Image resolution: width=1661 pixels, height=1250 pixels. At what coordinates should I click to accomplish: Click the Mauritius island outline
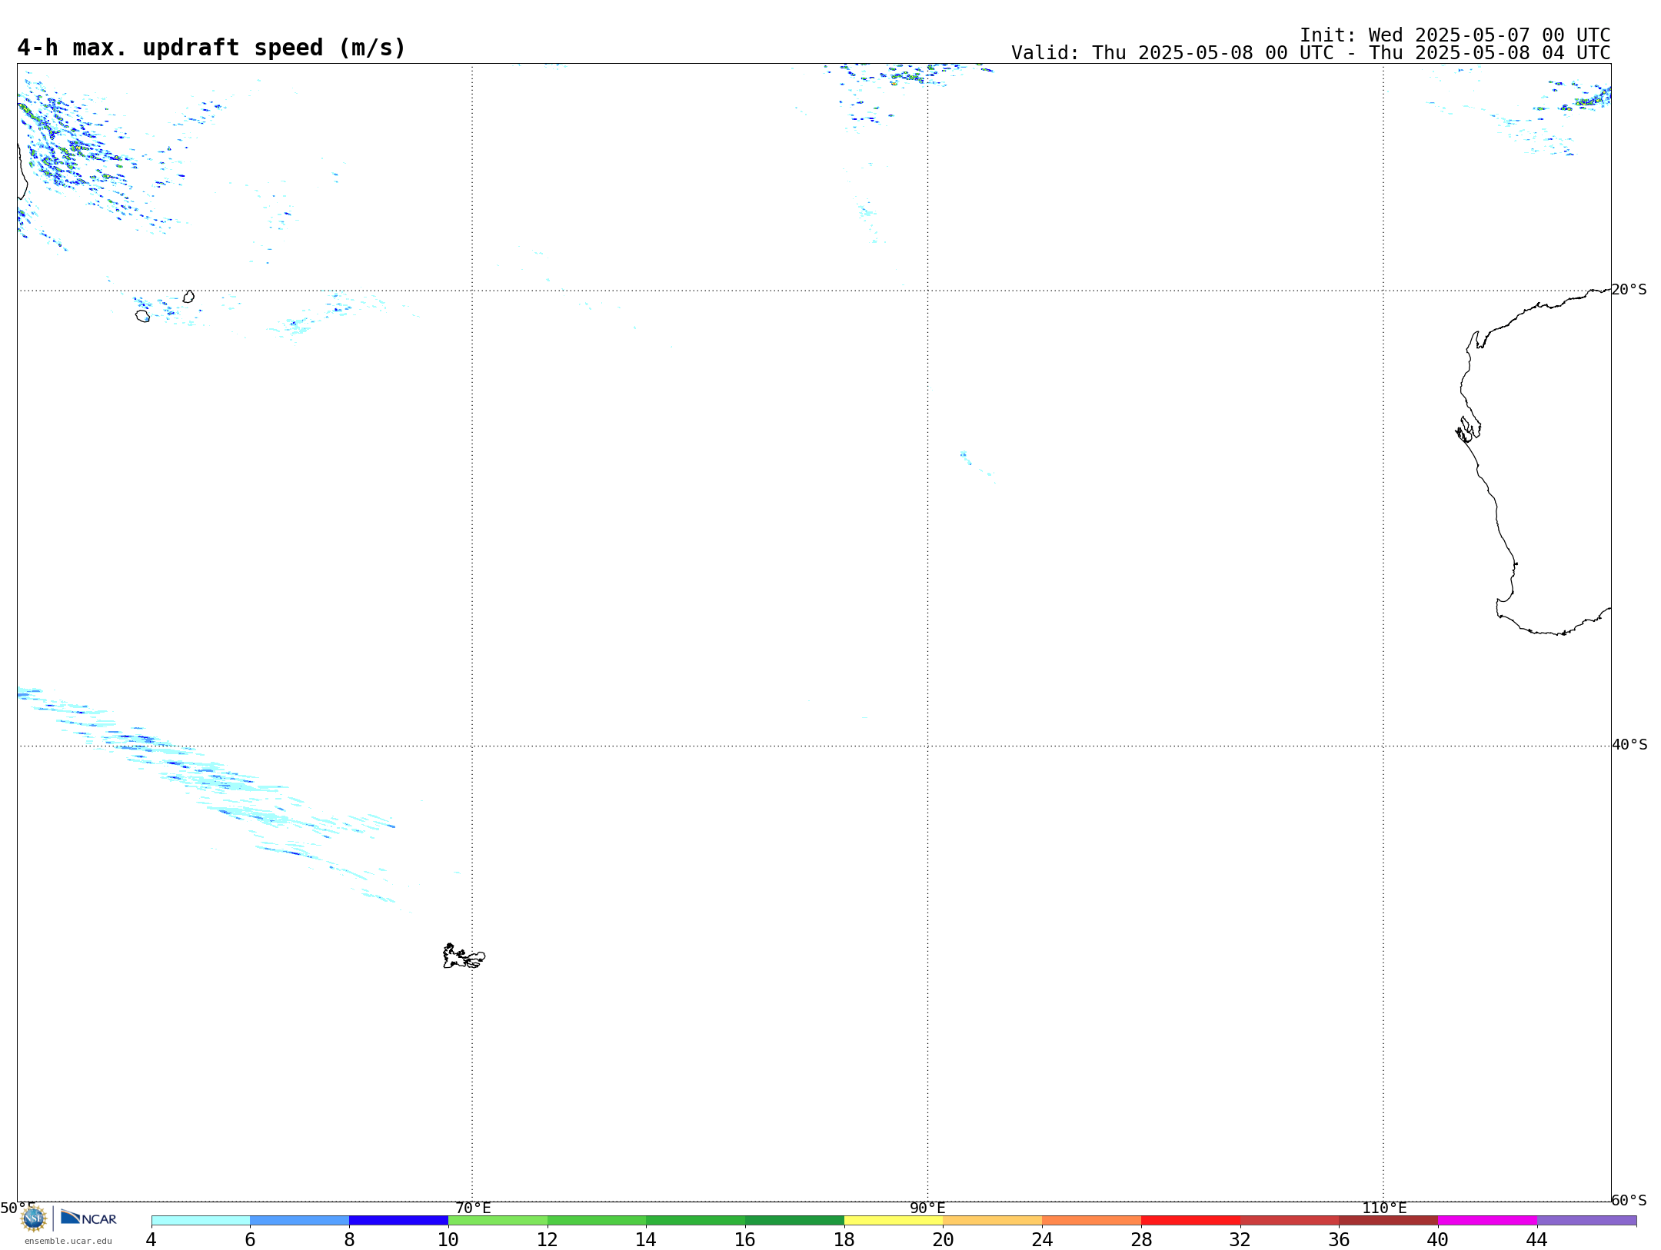[x=188, y=297]
